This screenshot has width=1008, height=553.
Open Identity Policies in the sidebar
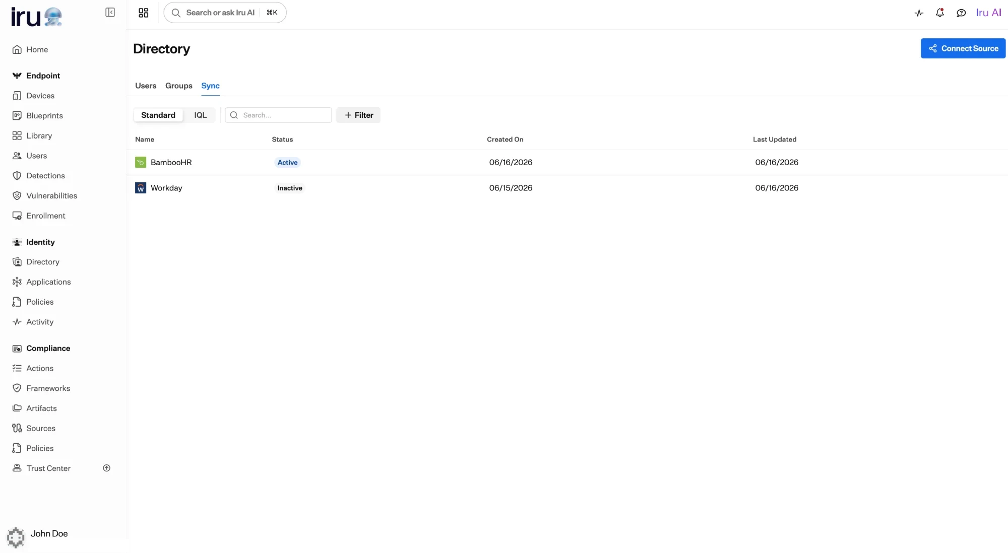pos(40,302)
